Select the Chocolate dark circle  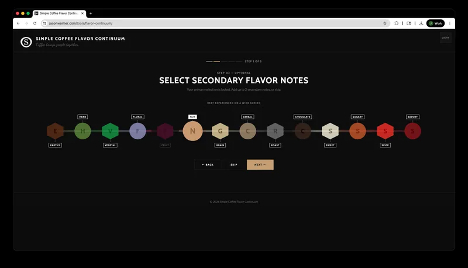point(302,130)
